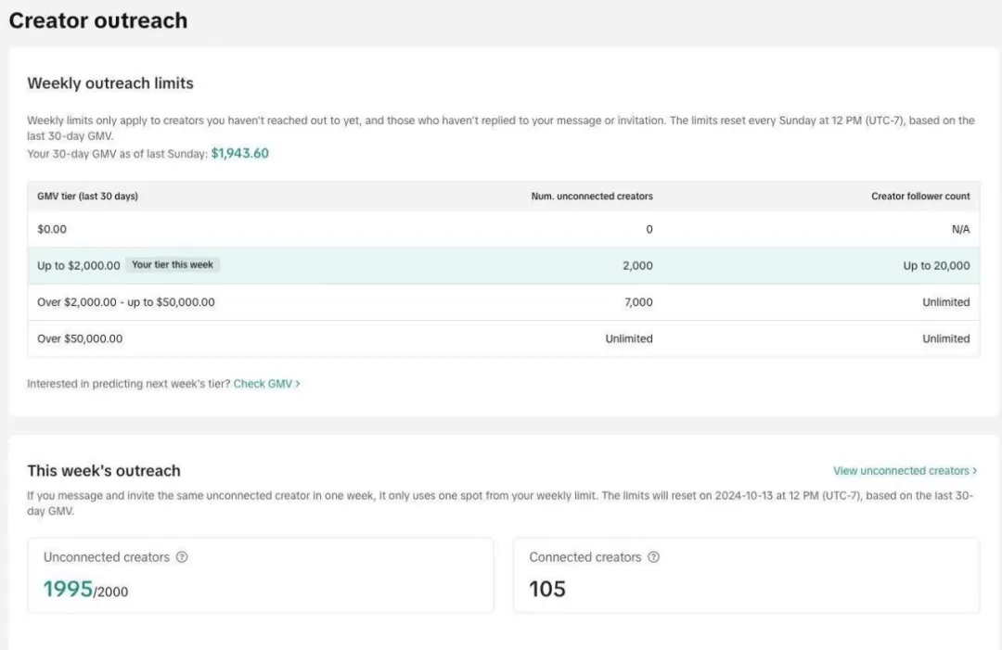Image resolution: width=1002 pixels, height=650 pixels.
Task: Click help icon beside Unconnected creators
Action: point(182,557)
